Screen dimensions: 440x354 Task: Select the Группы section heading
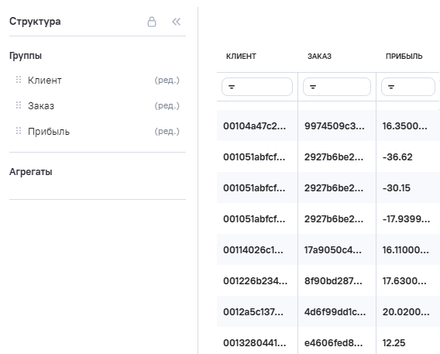tap(26, 56)
